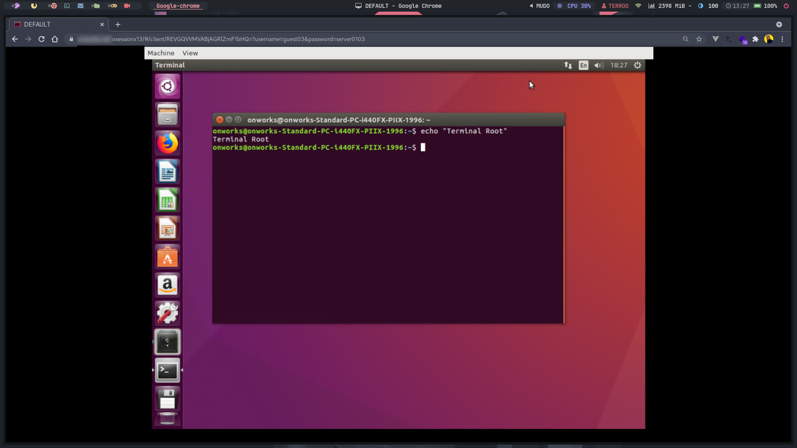Minimize the terminal window

[x=229, y=119]
